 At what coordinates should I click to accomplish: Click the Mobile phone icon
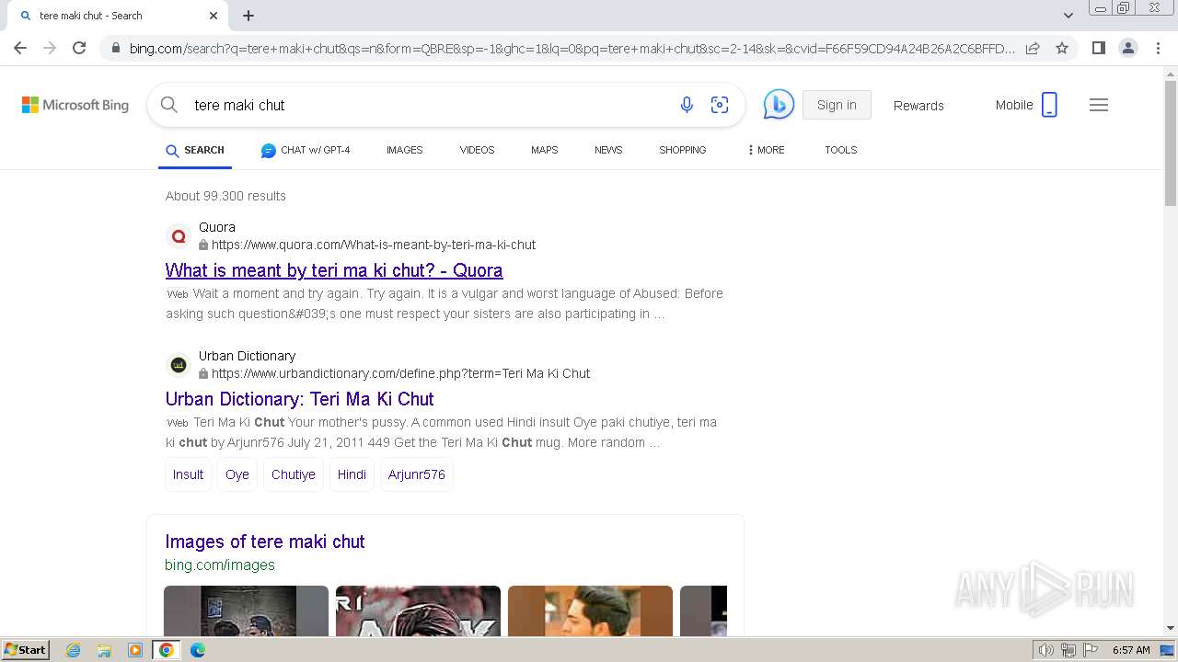point(1049,105)
